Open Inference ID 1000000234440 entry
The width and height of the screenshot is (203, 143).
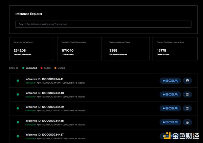click(44, 93)
